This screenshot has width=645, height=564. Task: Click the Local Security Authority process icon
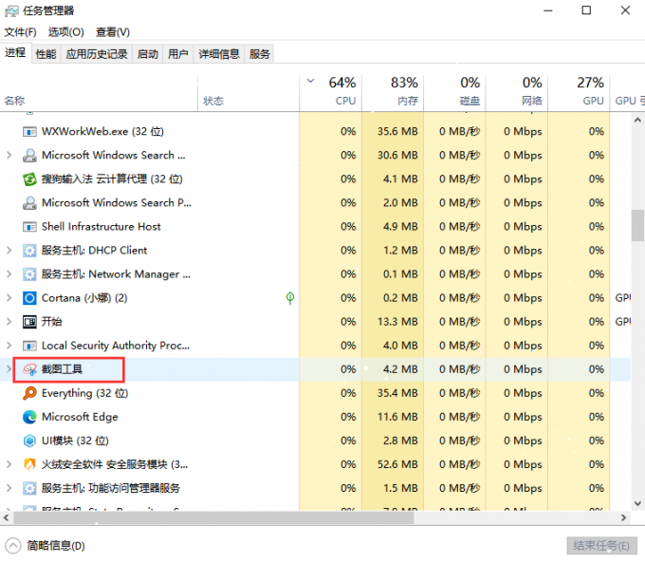tap(29, 346)
